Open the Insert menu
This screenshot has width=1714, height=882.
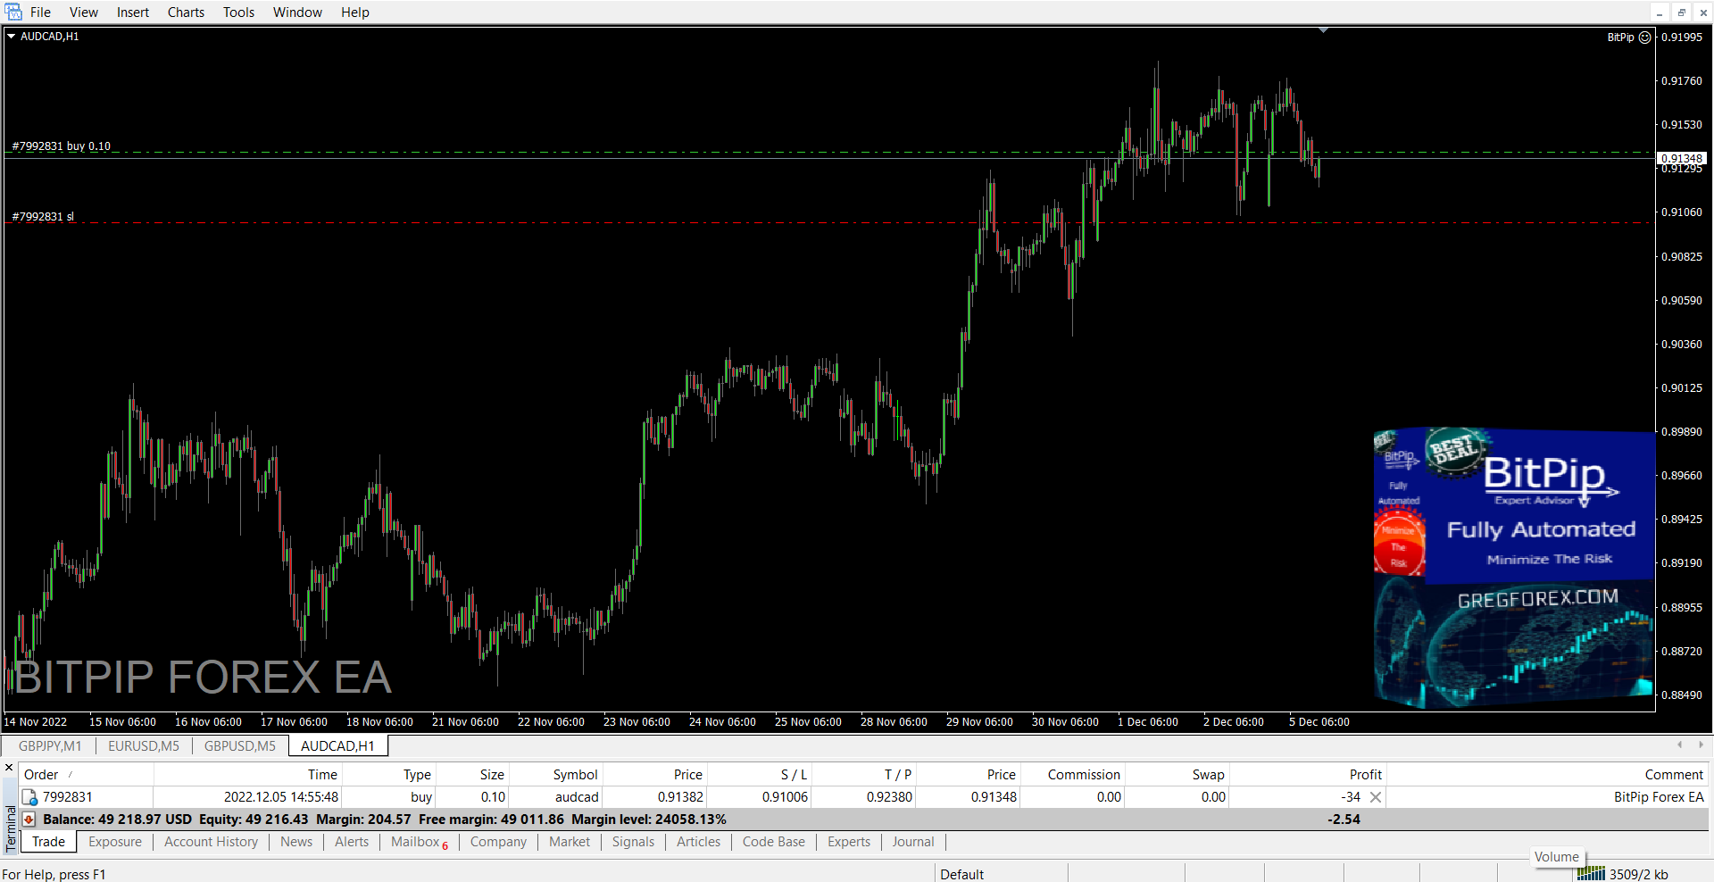(133, 12)
